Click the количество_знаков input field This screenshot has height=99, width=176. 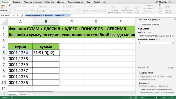(155, 43)
